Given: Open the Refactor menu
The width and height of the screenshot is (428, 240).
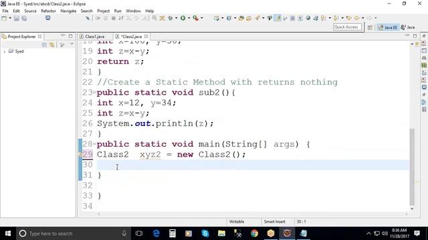Looking at the screenshot, I should [48, 11].
